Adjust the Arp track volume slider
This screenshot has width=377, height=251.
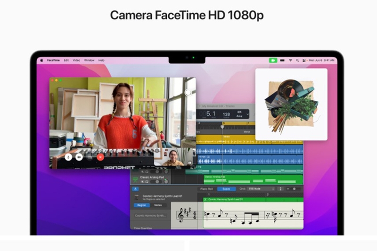(x=156, y=171)
